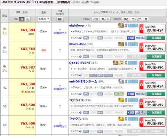This screenshot has height=136, width=167.
Task: Click 延長保証 button in Phaze-One row
Action: coord(156,57)
